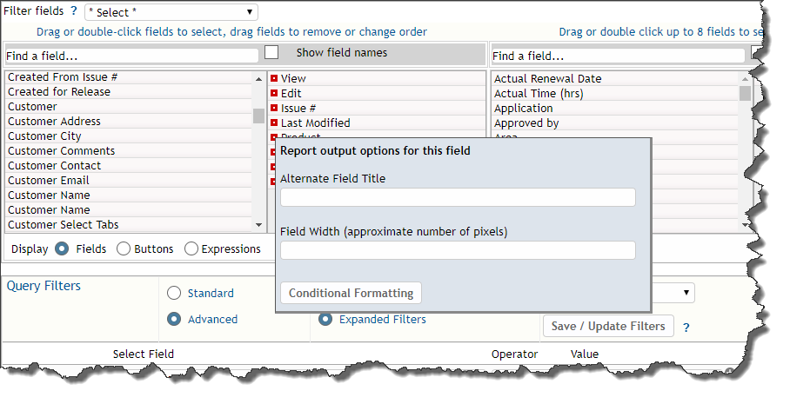
Task: Click the Conditional Formatting button
Action: [351, 293]
